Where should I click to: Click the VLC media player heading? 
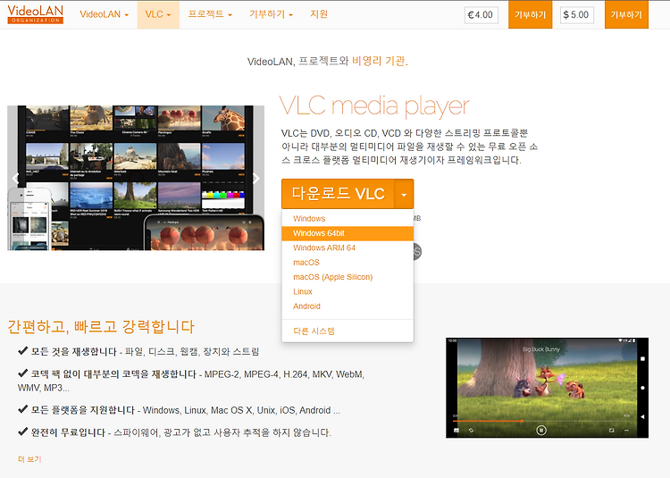pyautogui.click(x=374, y=106)
